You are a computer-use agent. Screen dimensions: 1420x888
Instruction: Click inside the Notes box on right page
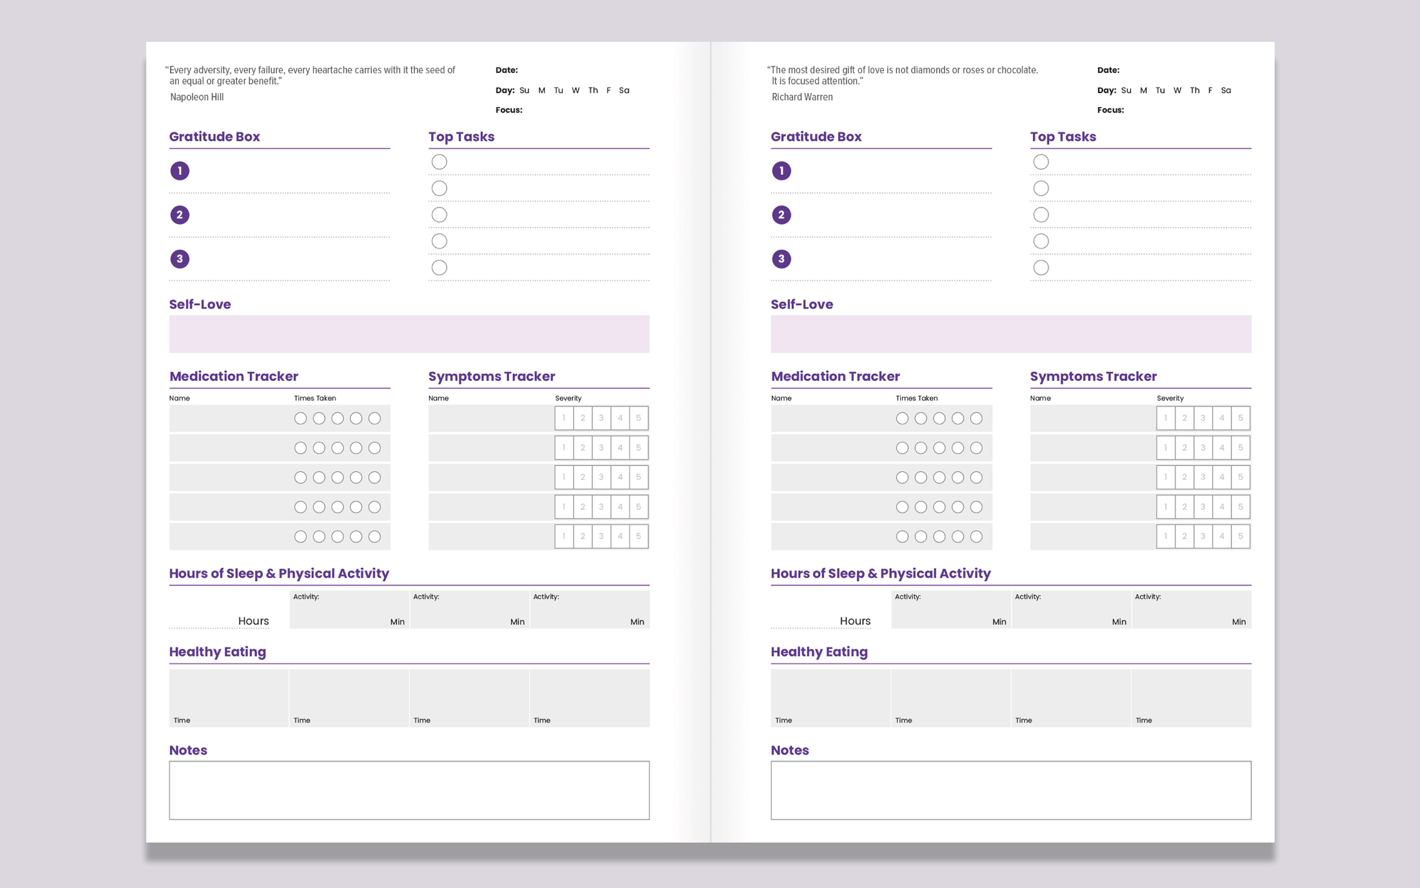point(1011,790)
